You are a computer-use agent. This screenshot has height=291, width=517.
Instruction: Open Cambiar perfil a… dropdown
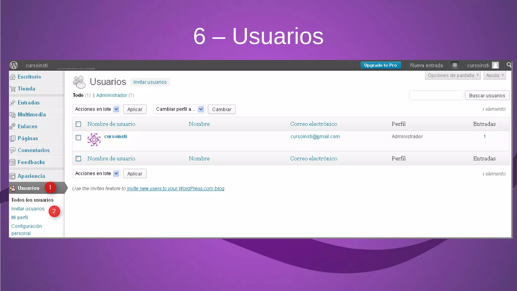click(179, 109)
